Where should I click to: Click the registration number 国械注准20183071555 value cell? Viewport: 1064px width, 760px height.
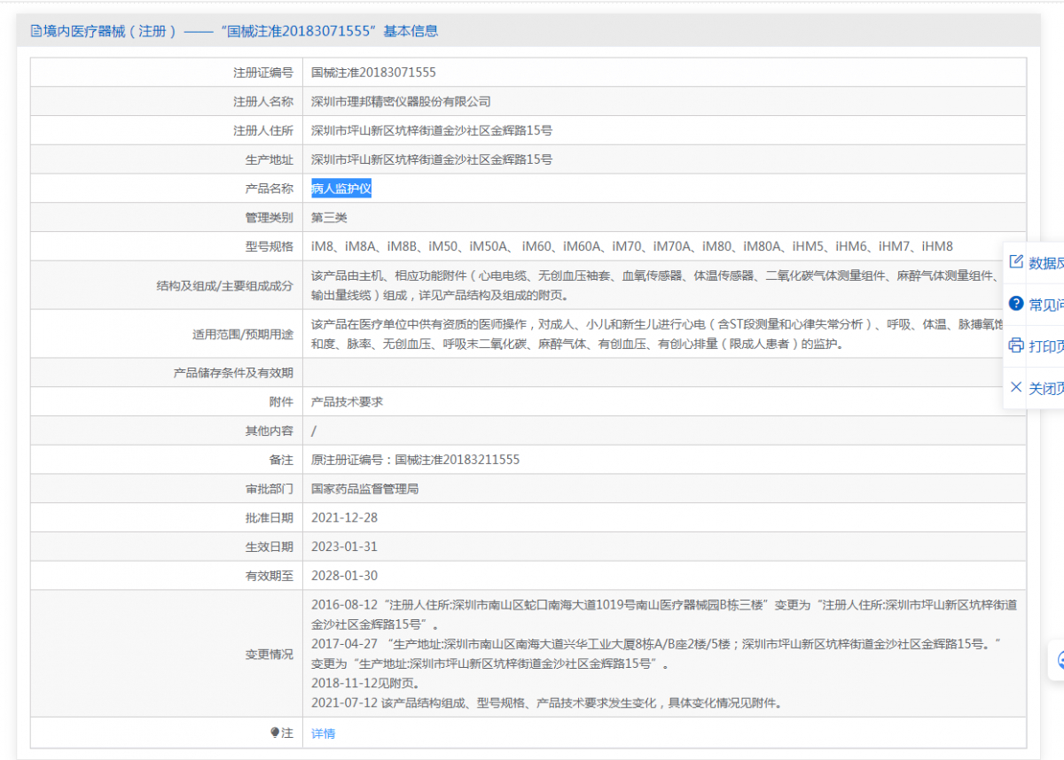tap(373, 73)
